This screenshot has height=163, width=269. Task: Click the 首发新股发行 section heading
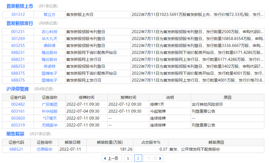(20, 23)
